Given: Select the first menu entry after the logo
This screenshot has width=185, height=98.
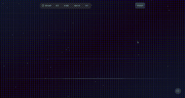Looking at the screenshot, I should tap(57, 6).
